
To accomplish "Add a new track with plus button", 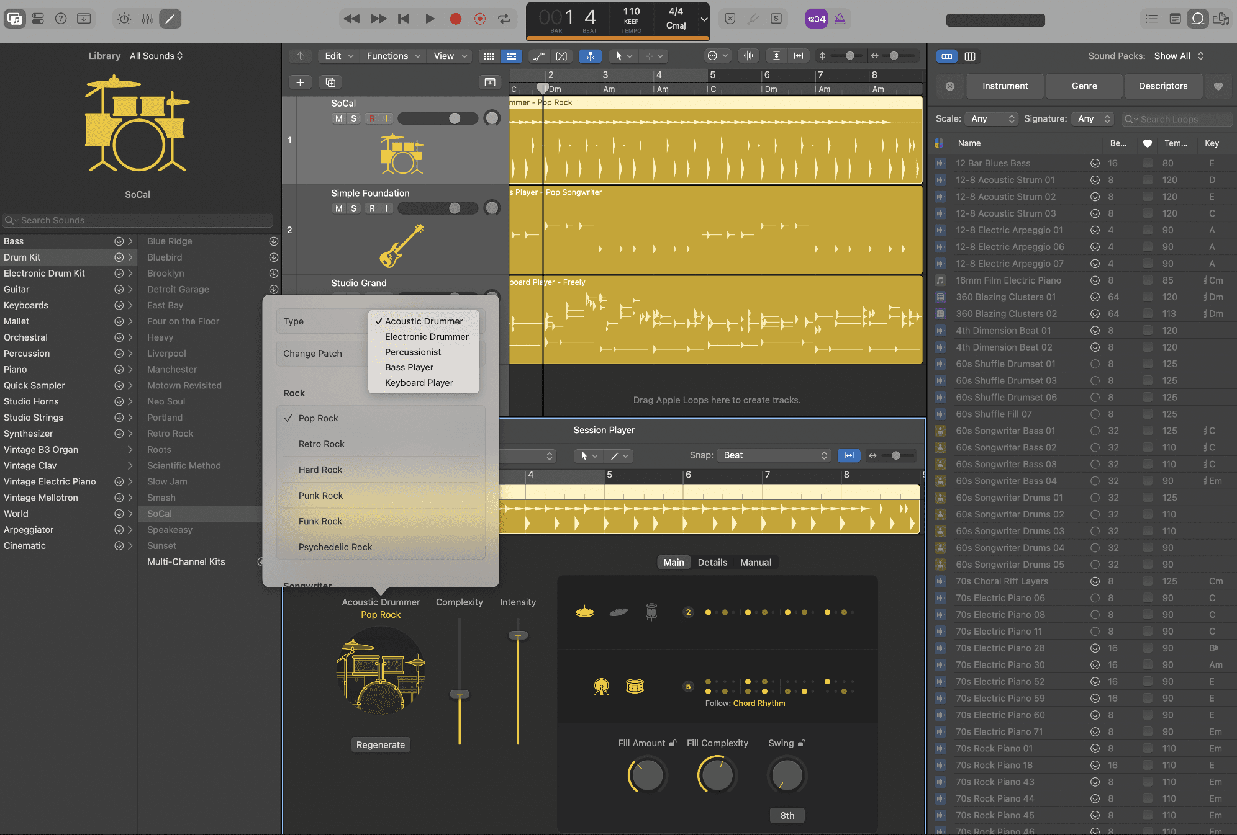I will click(300, 82).
